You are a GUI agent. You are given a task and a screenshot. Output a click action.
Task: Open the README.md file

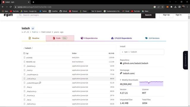click(x=31, y=62)
